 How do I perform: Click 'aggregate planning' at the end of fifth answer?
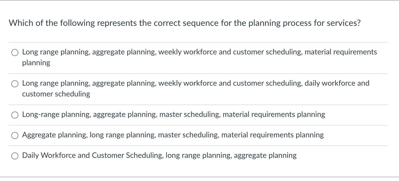pyautogui.click(x=265, y=156)
